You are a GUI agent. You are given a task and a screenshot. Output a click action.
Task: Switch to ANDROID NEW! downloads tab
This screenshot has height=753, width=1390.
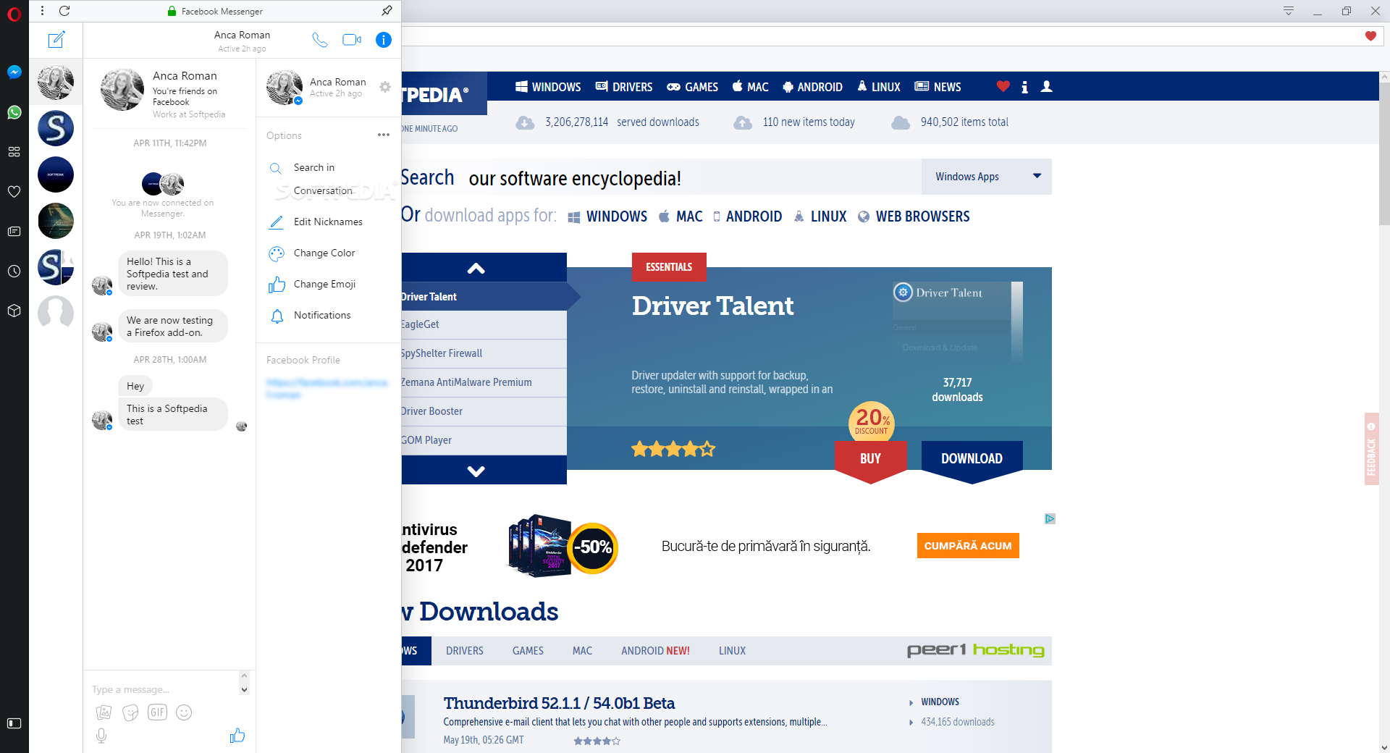(x=655, y=651)
